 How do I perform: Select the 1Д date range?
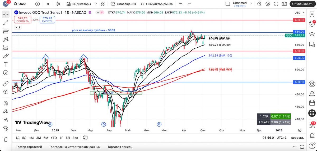(x=18, y=138)
